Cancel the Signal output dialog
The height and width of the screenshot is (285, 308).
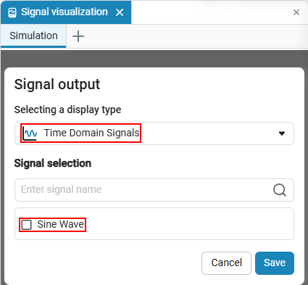click(226, 263)
